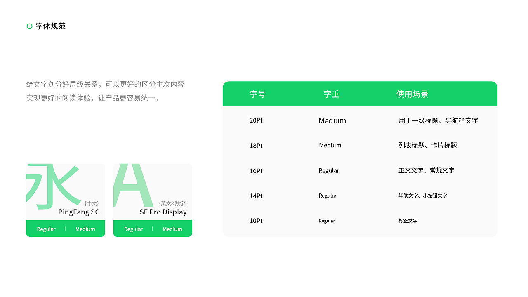The width and height of the screenshot is (528, 297).
Task: Click Medium weight in the 18Pt row
Action: [x=330, y=145]
